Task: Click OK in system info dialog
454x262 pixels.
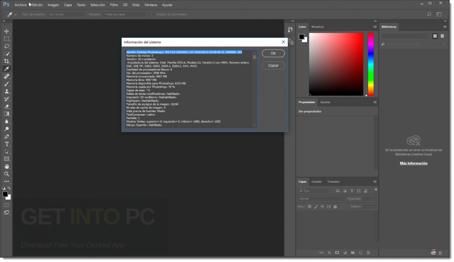Action: coord(273,53)
